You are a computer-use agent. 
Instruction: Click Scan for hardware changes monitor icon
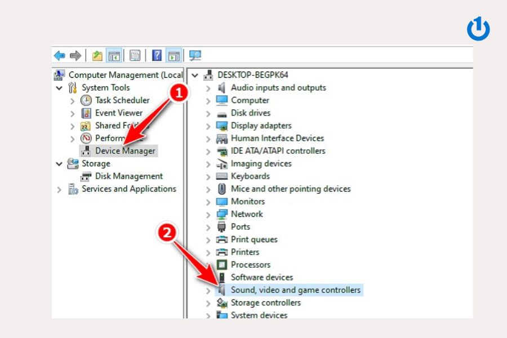(x=195, y=55)
